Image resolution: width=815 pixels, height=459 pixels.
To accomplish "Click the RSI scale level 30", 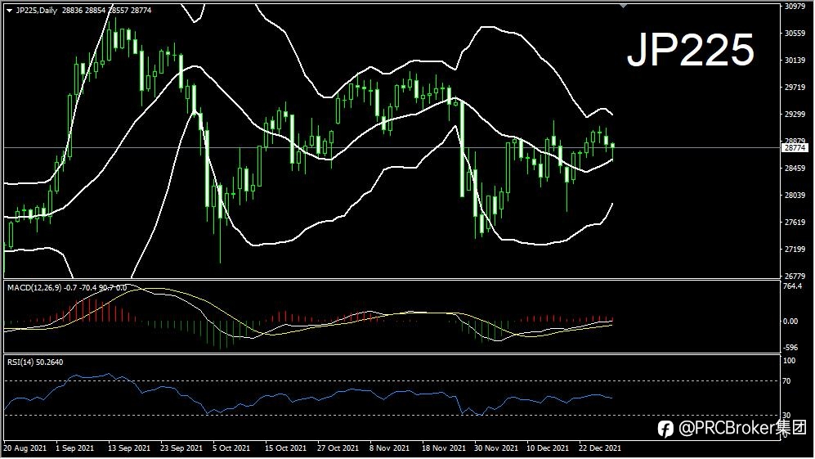I will (x=787, y=416).
